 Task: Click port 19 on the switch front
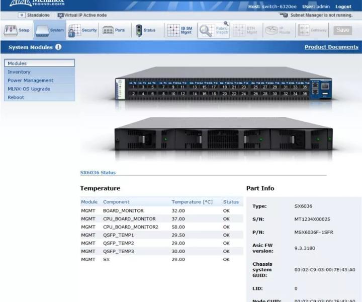(x=224, y=87)
